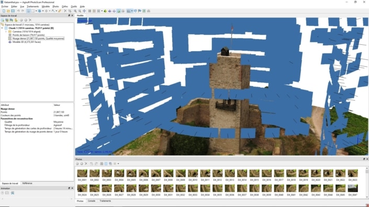Toggle Show markers blue flag icon
This screenshot has height=207, width=369.
[x=140, y=11]
